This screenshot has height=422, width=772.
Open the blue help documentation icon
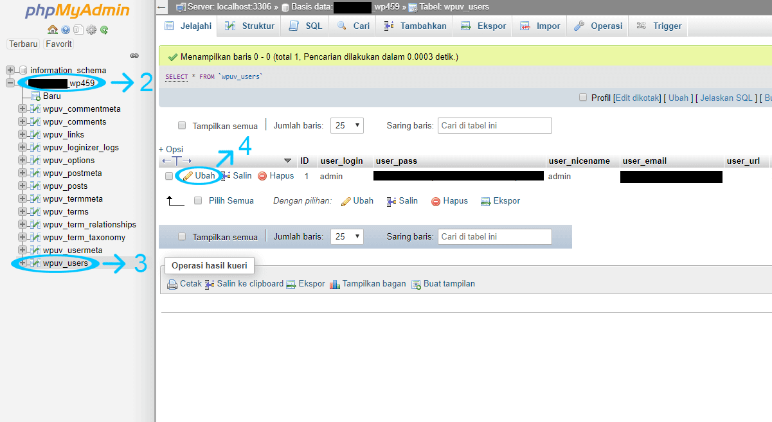(x=66, y=30)
